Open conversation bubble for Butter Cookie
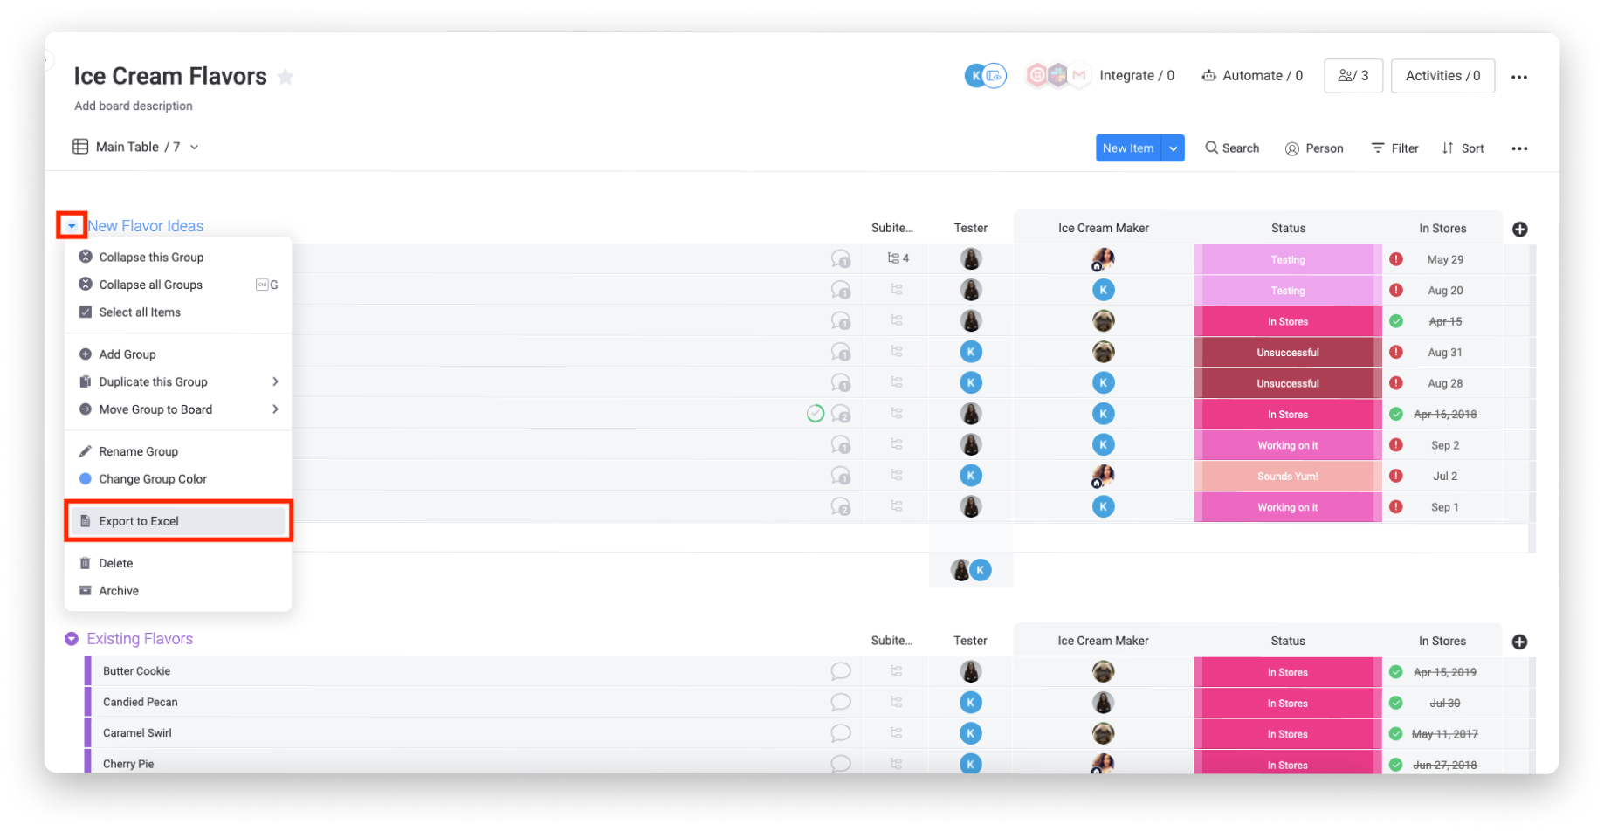 click(841, 671)
